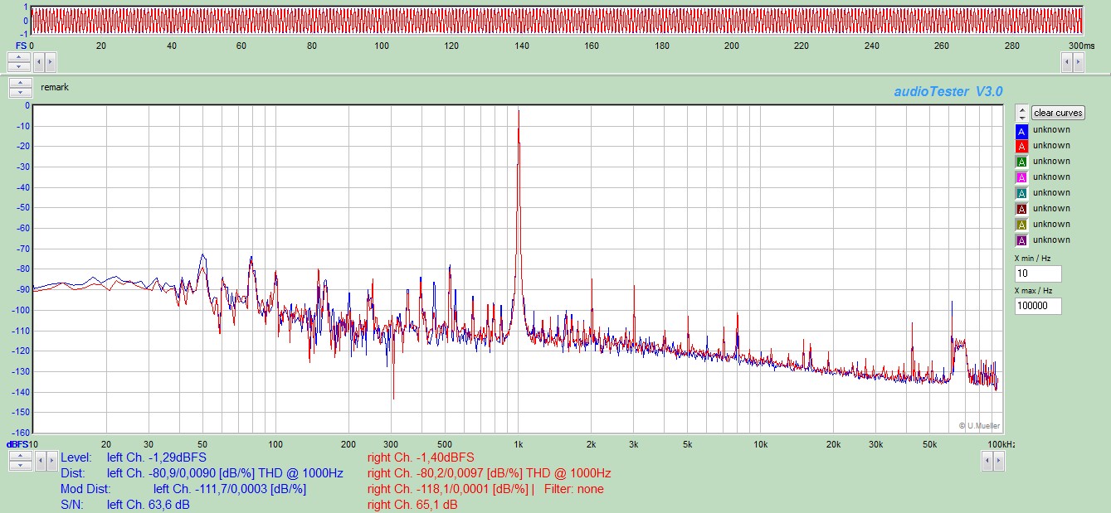Screen dimensions: 1111x513
Task: Click the olive curve A icon
Action: tap(1021, 225)
